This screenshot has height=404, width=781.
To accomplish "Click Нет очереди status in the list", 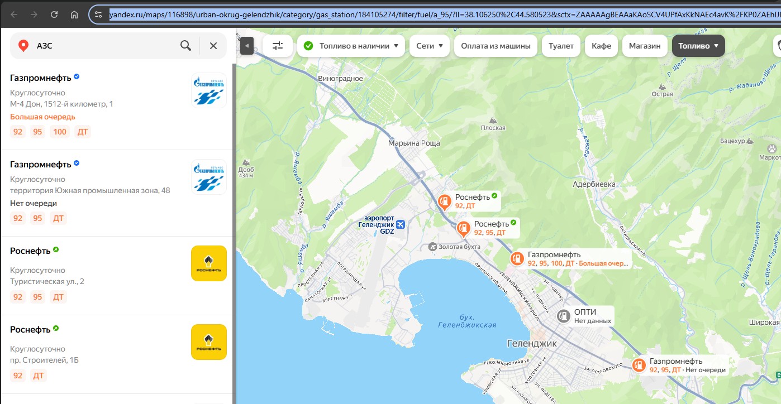I will [34, 203].
